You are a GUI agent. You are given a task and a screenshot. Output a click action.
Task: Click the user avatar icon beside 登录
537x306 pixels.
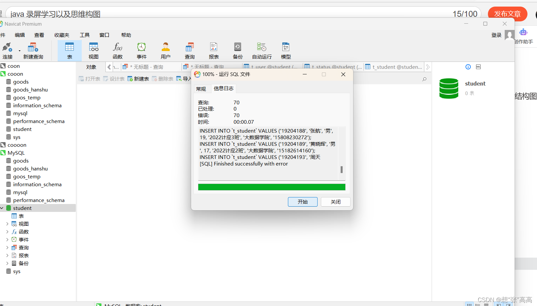pyautogui.click(x=509, y=35)
